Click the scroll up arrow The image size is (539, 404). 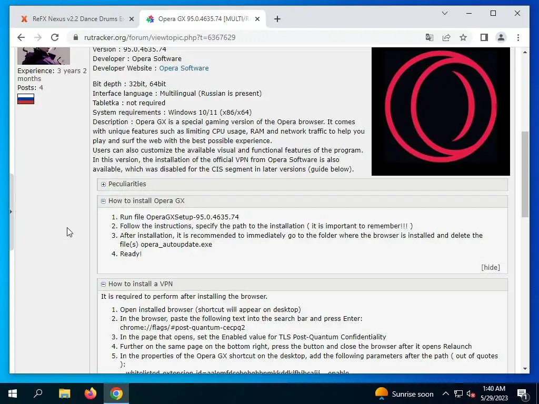(525, 52)
